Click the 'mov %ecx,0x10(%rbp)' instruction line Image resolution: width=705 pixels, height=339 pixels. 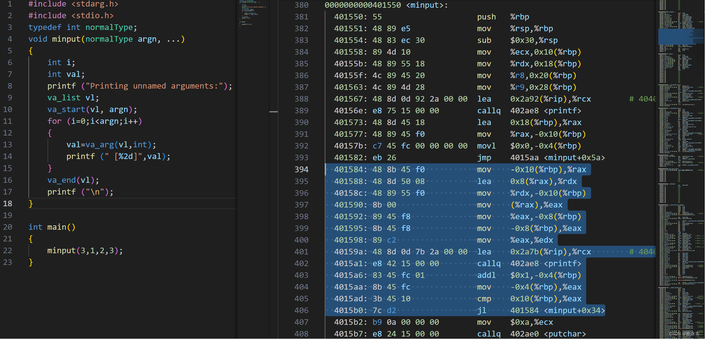click(457, 52)
